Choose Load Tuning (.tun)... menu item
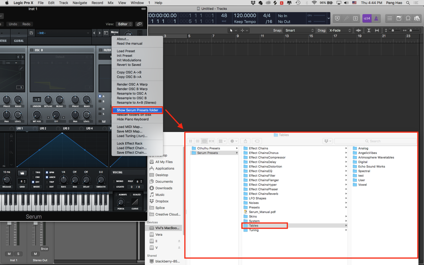The height and width of the screenshot is (265, 424). 132,136
